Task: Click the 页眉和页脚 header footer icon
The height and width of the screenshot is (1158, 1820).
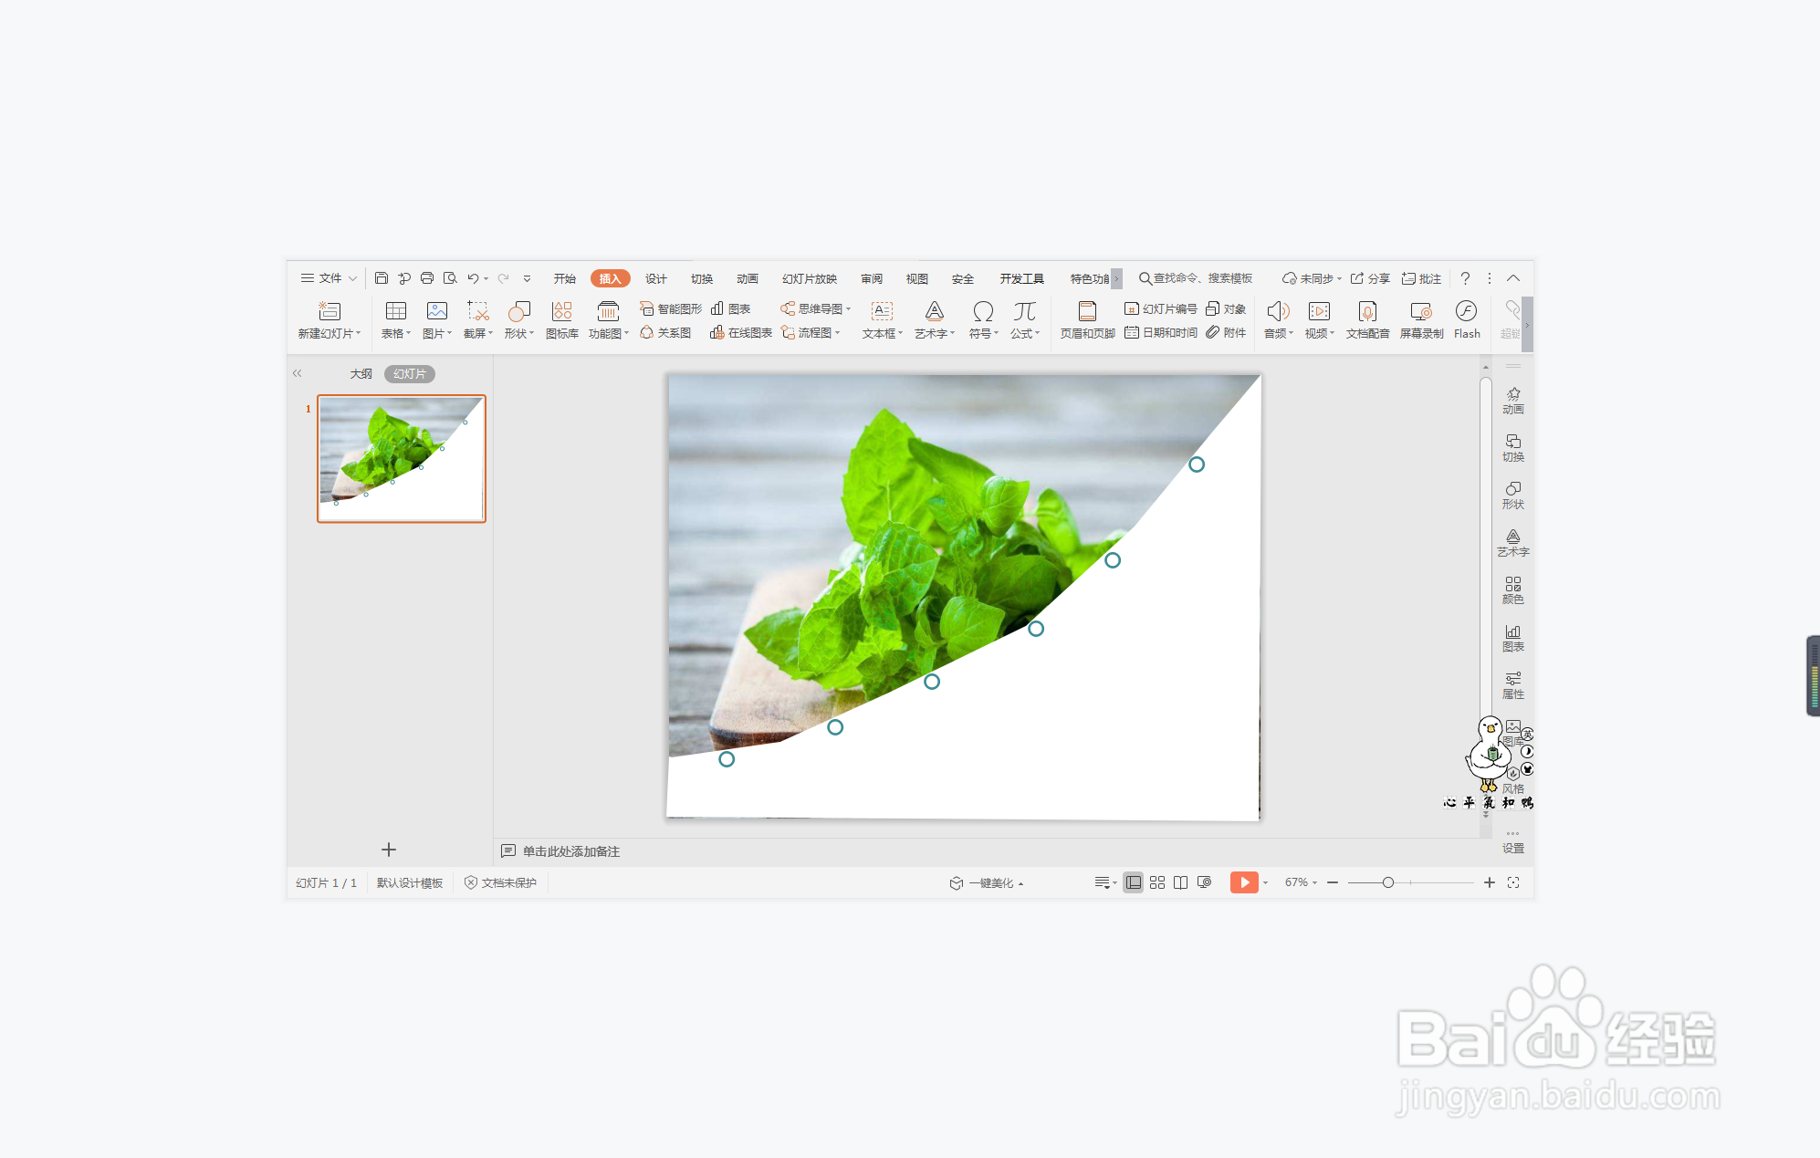Action: pos(1087,311)
